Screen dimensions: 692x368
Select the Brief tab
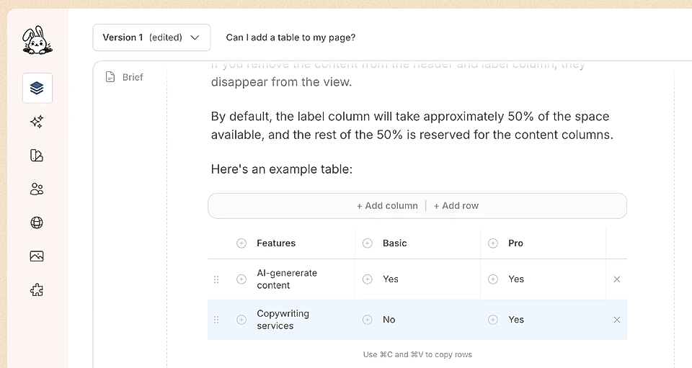point(125,77)
